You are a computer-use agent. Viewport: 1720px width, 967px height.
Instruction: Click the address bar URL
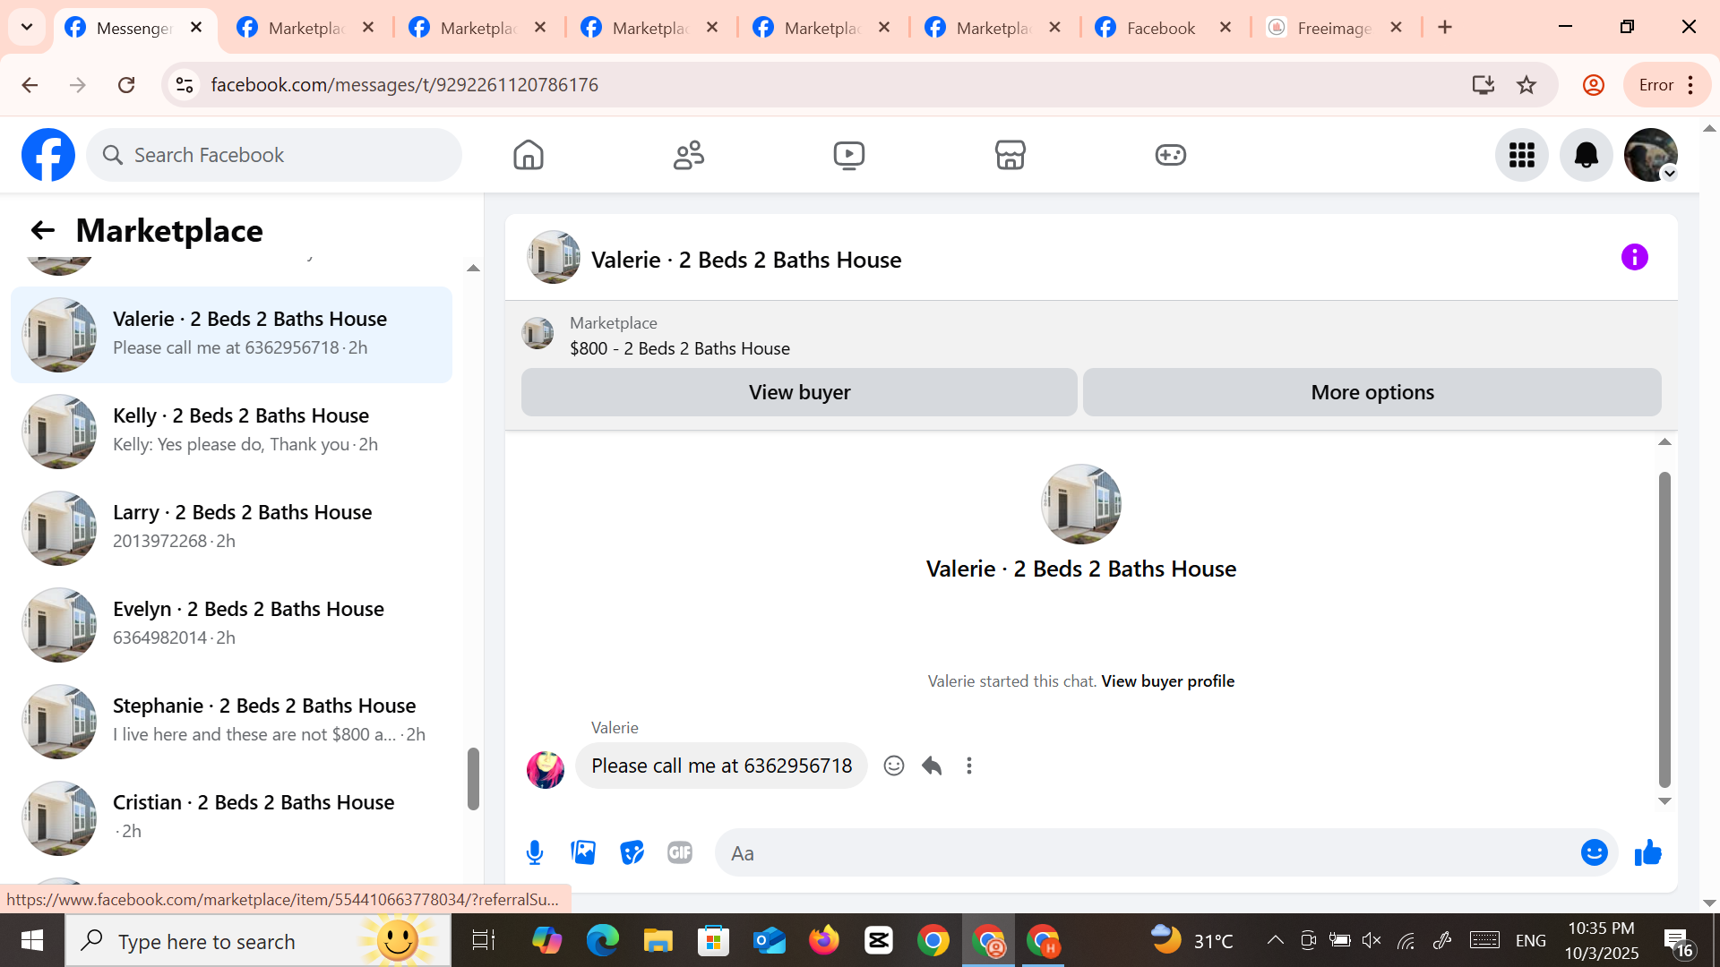tap(404, 85)
